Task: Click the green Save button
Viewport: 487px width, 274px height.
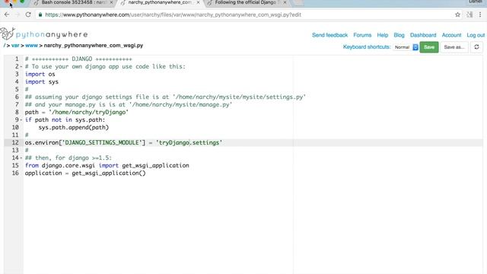Action: 429,47
